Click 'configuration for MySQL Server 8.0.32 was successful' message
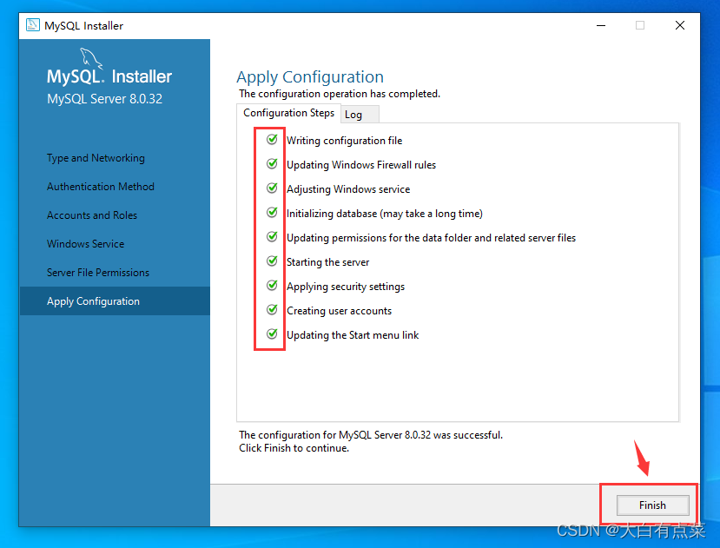This screenshot has height=548, width=720. click(371, 435)
